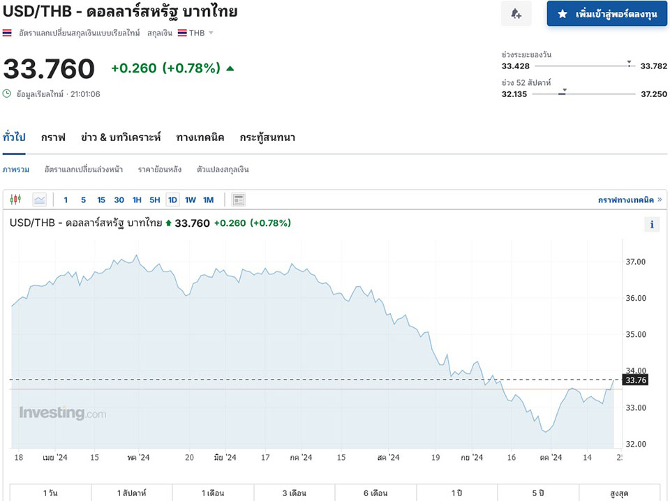The image size is (670, 501).
Task: Open the THB currency dropdown
Action: 211,33
